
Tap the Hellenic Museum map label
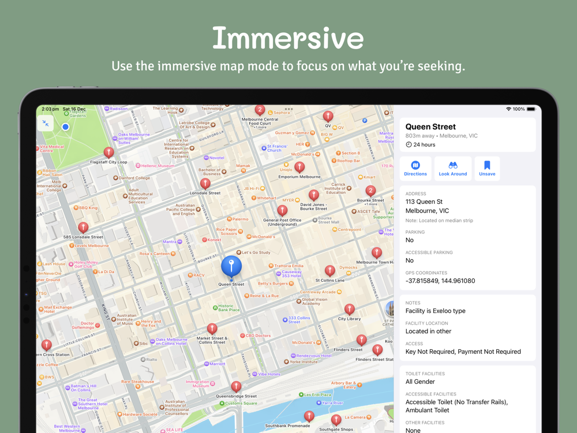(x=155, y=166)
